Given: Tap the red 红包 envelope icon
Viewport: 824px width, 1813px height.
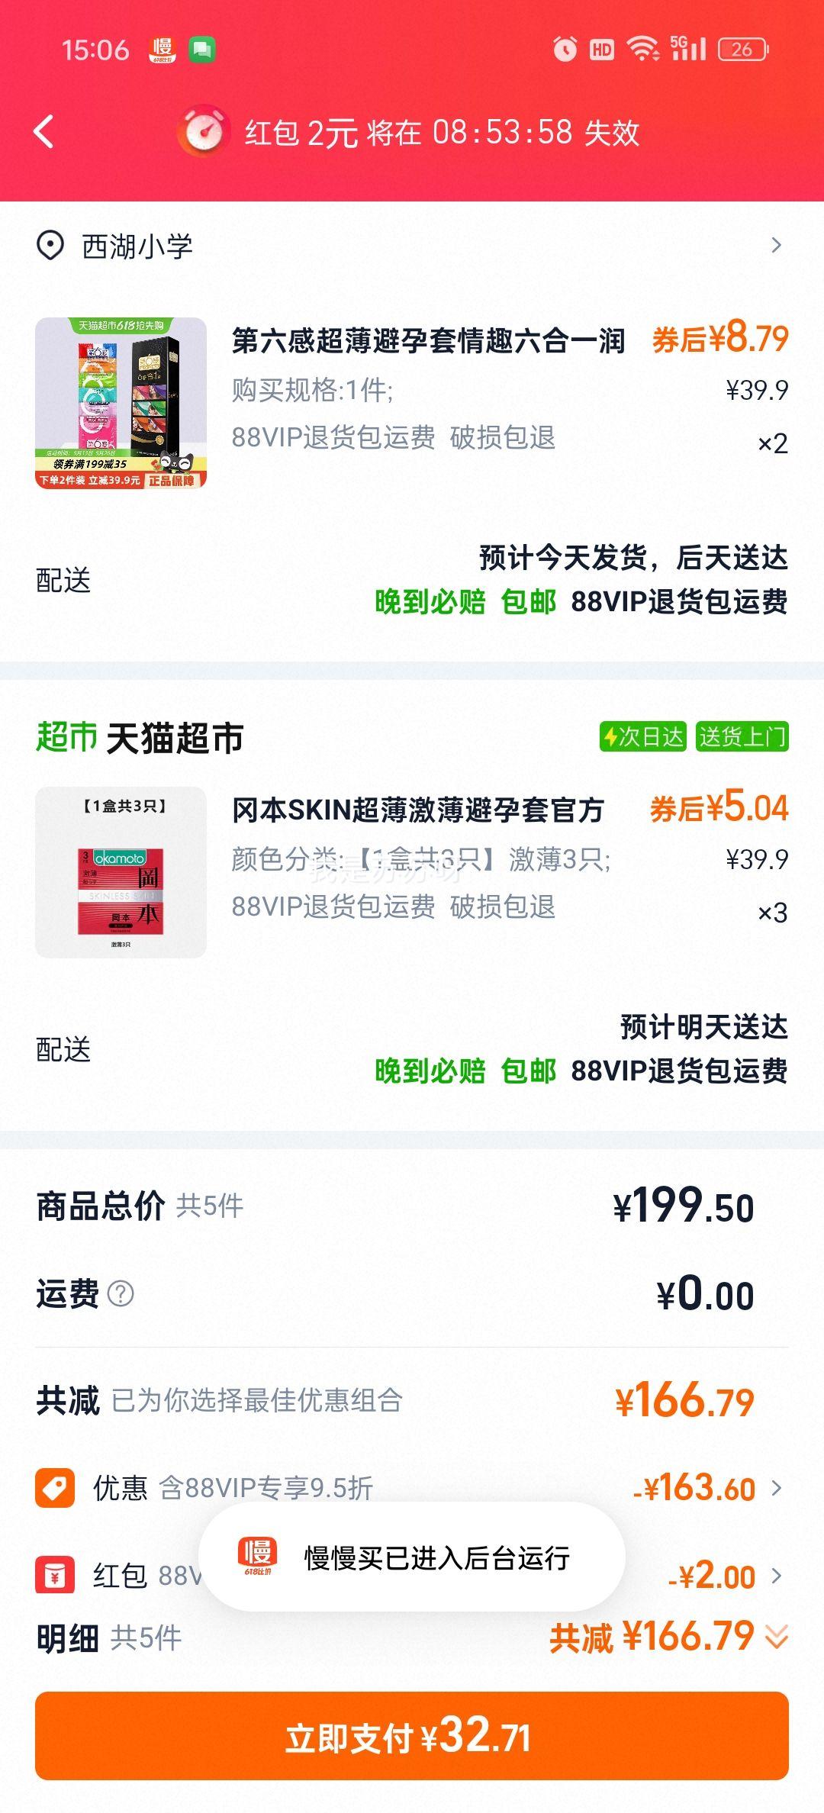Looking at the screenshot, I should pos(55,1575).
